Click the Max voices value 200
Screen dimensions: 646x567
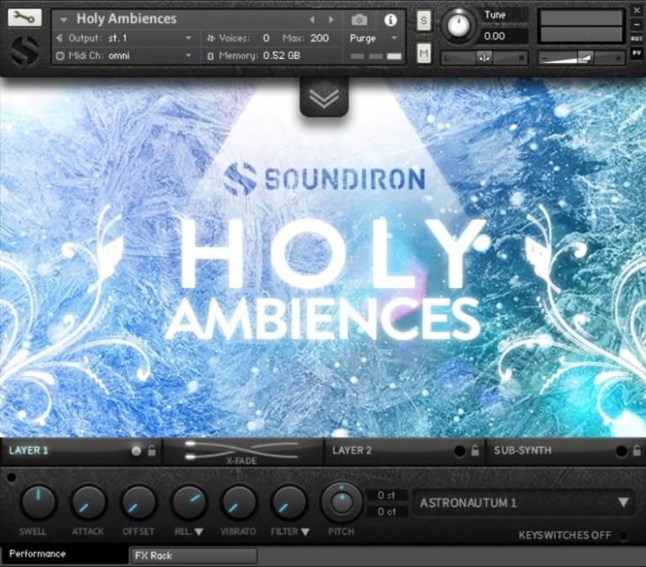320,39
